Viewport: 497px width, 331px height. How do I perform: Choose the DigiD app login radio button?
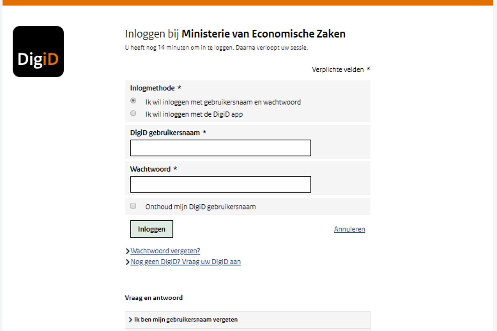coord(133,113)
